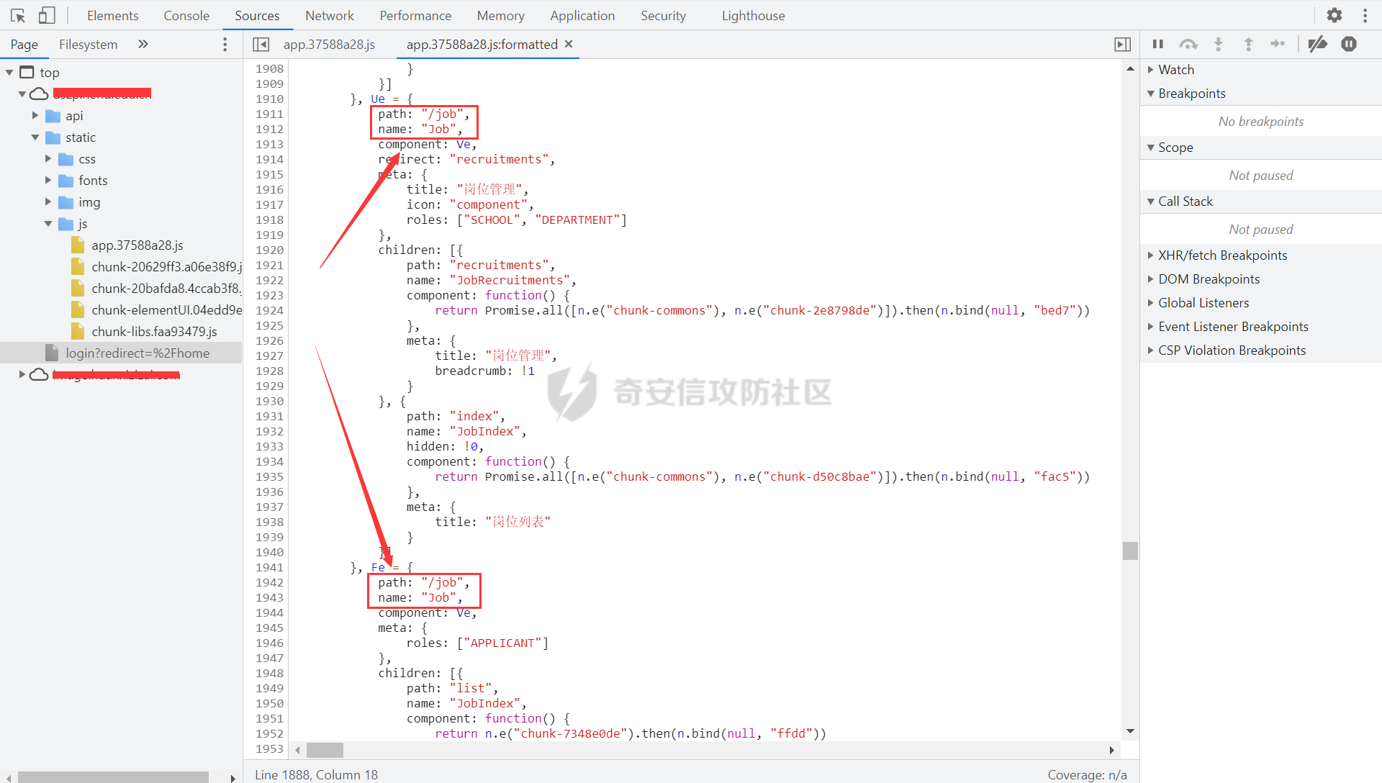The image size is (1382, 783).
Task: Toggle deactivate breakpoints icon
Action: (x=1318, y=44)
